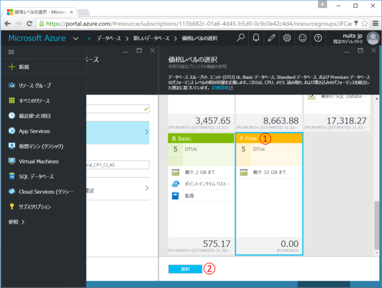Screen dimensions: 382x288
Task: Click the browser forward arrow
Action: [x=18, y=23]
